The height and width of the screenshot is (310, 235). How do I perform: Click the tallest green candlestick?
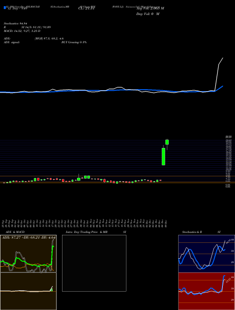pos(164,156)
